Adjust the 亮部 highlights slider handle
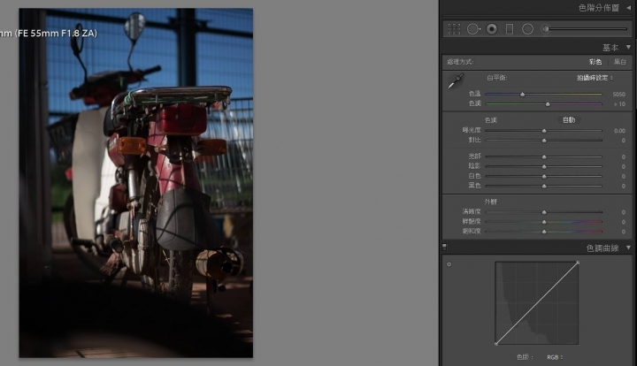The height and width of the screenshot is (366, 637). 544,156
